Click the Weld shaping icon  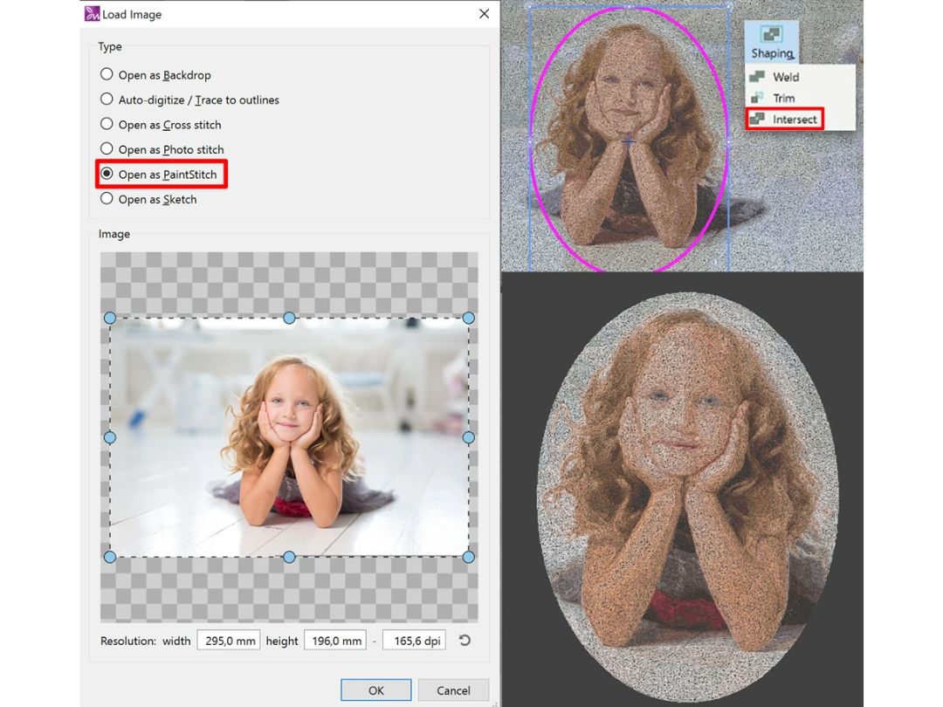point(757,76)
